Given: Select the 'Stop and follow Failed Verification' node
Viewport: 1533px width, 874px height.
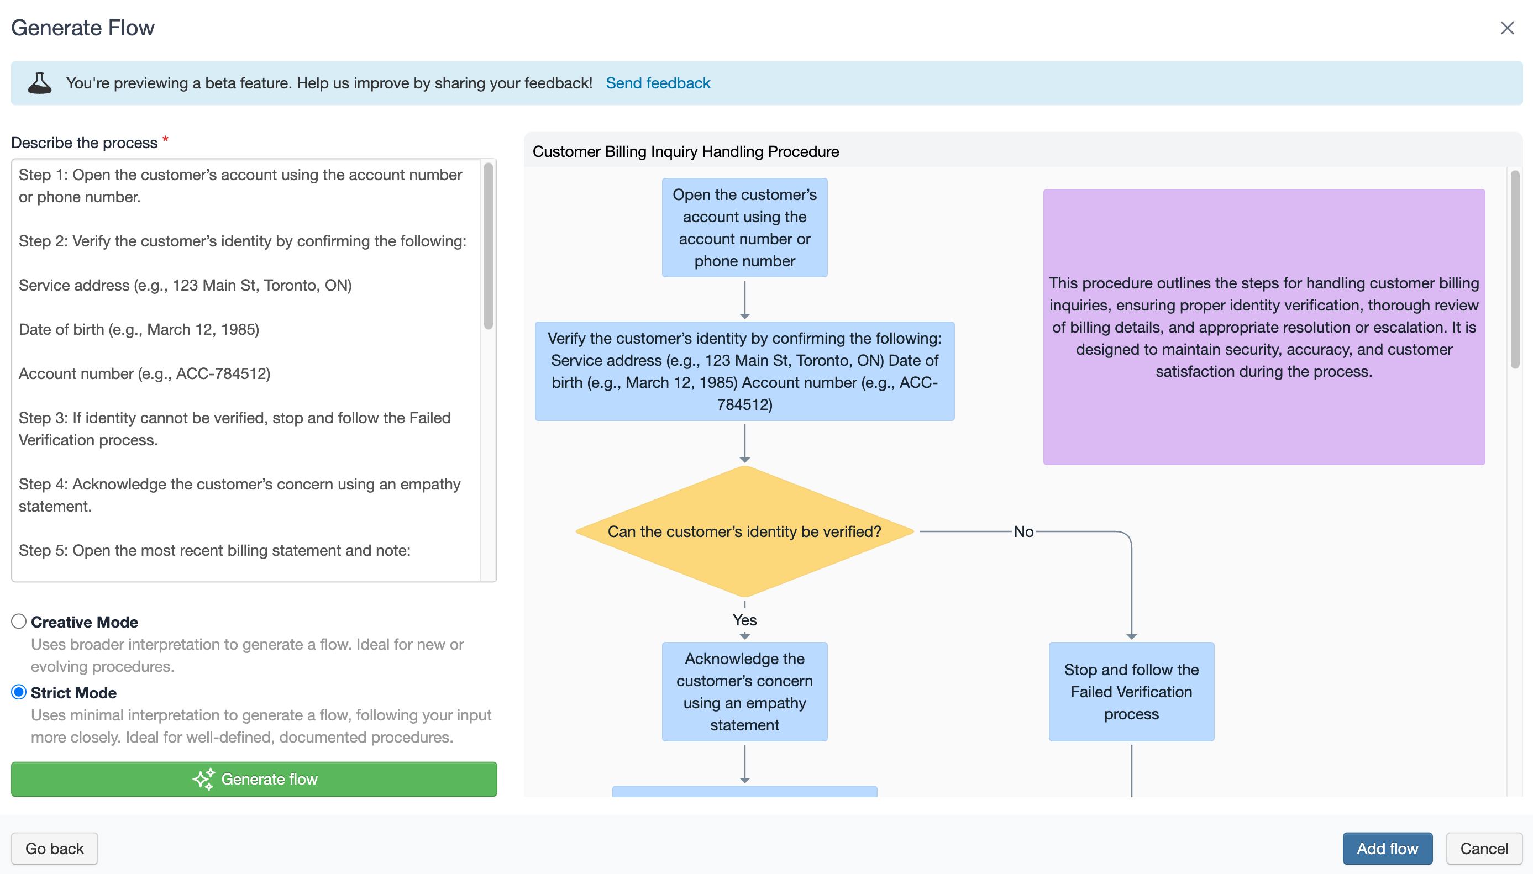Looking at the screenshot, I should tap(1131, 692).
